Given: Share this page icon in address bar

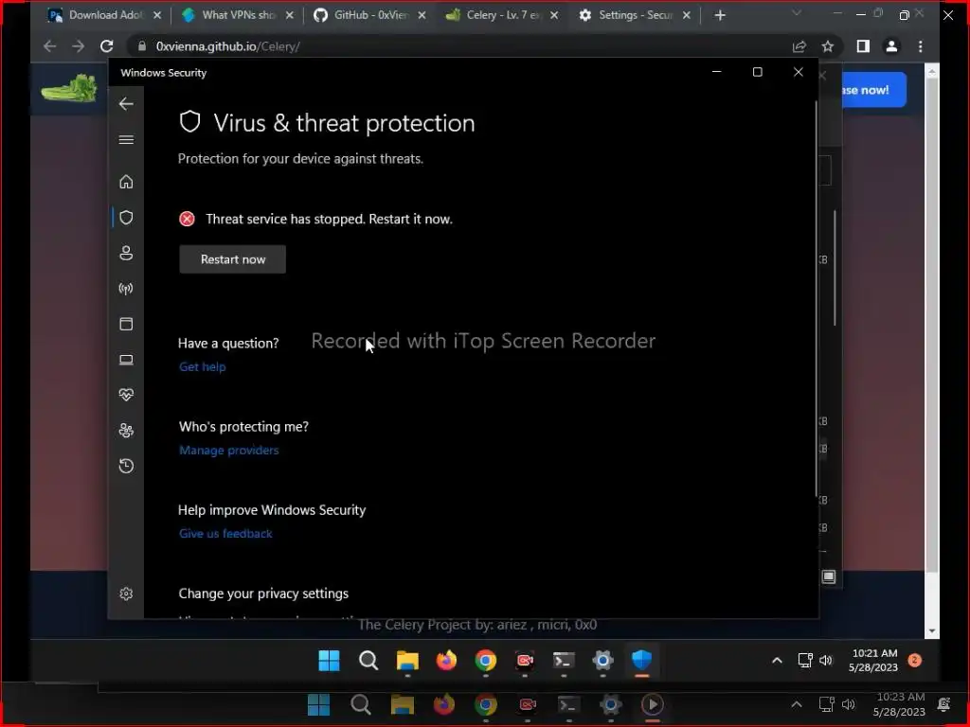Looking at the screenshot, I should coord(799,46).
